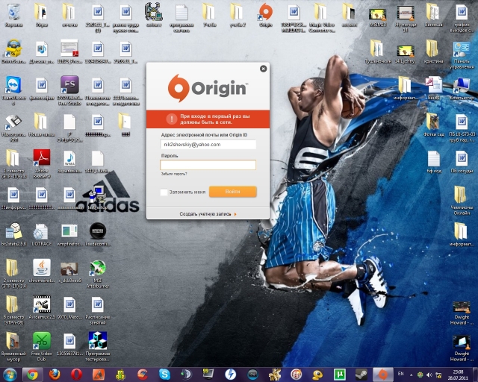Select the Расписание занятий Word document

tap(98, 310)
